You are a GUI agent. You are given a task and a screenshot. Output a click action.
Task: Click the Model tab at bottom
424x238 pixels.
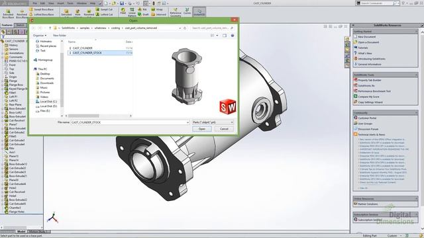(x=21, y=231)
